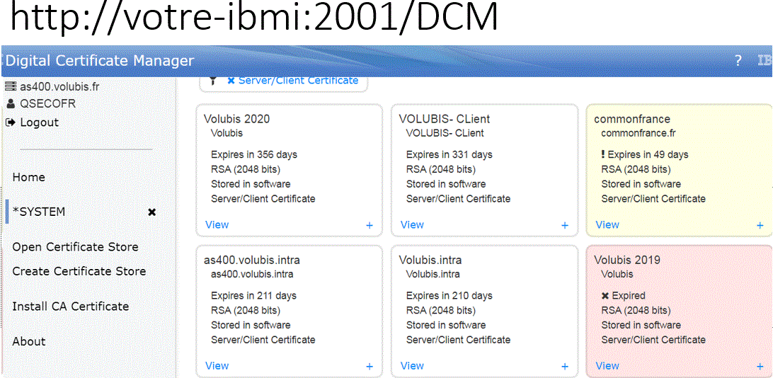Click the user icon beside QSECOFR

click(x=11, y=104)
